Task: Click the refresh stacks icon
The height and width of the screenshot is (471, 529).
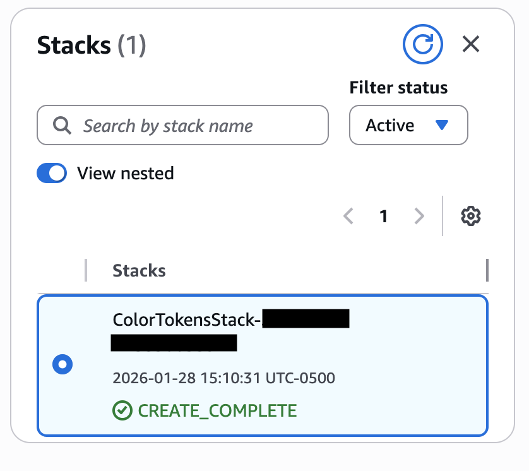Action: point(422,44)
